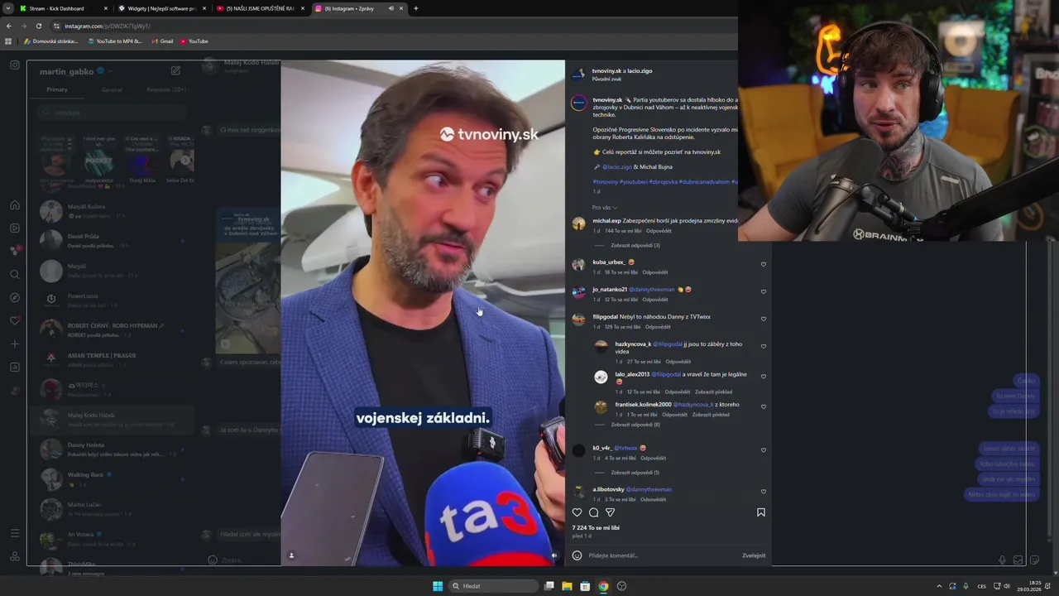Reply to michal.exp via Odpovědět
The width and height of the screenshot is (1059, 596).
(x=659, y=231)
